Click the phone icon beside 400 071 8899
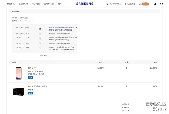This screenshot has height=114, width=169. [107, 4]
